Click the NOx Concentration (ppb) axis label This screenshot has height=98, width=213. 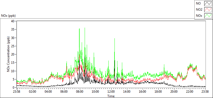[9, 54]
